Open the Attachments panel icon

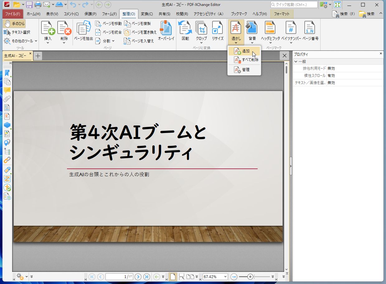pyautogui.click(x=8, y=99)
